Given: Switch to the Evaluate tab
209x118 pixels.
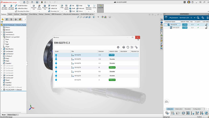Looking at the screenshot, I should (x=47, y=14).
